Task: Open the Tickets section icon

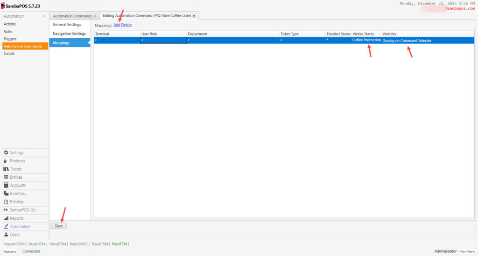Action: pyautogui.click(x=6, y=169)
